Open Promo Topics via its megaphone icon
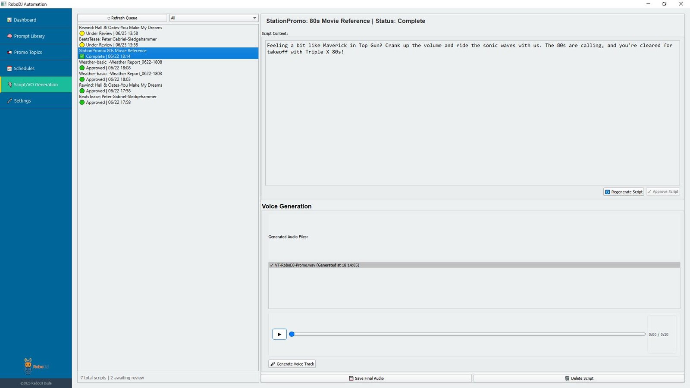690x388 pixels. click(9, 52)
